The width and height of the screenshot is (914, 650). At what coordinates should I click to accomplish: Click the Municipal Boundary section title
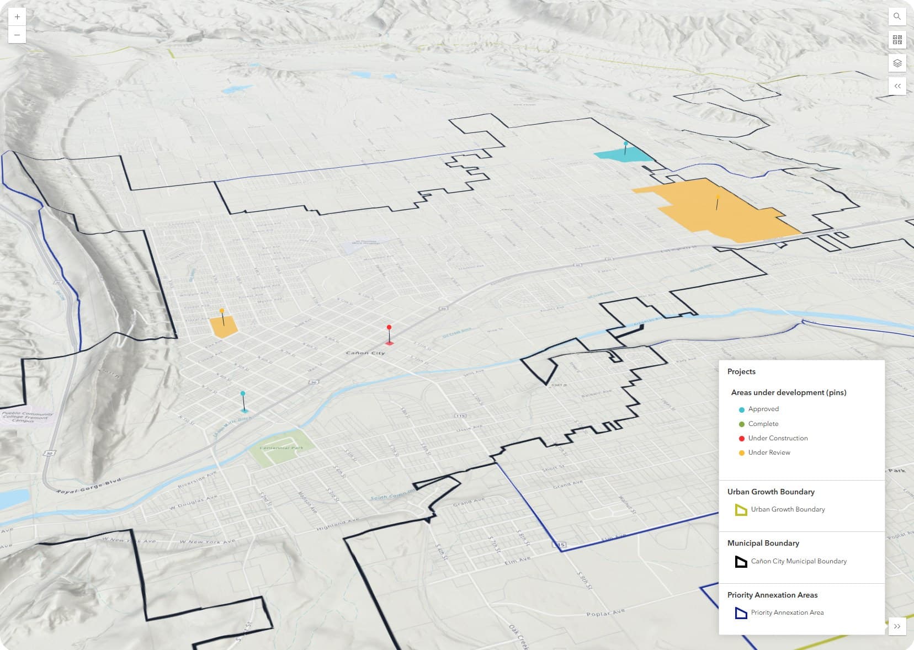pyautogui.click(x=763, y=543)
